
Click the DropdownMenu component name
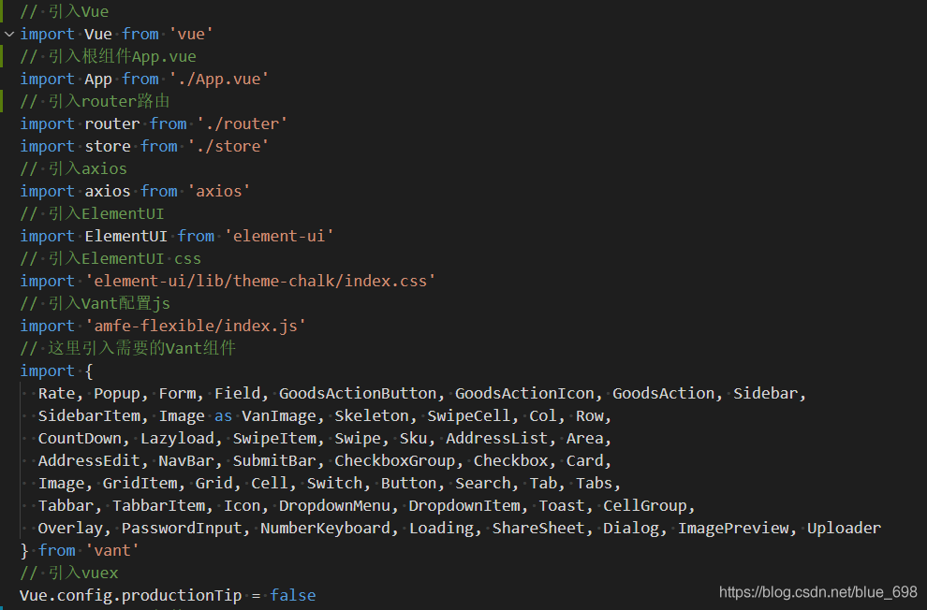pyautogui.click(x=334, y=505)
